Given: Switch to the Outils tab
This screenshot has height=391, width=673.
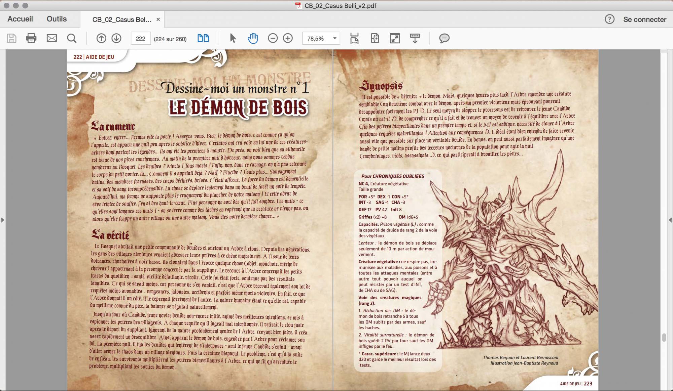Looking at the screenshot, I should tap(57, 19).
